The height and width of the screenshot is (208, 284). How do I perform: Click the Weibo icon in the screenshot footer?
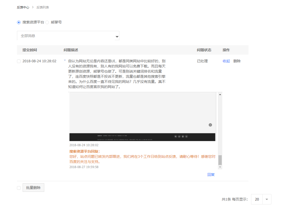coord(179,136)
